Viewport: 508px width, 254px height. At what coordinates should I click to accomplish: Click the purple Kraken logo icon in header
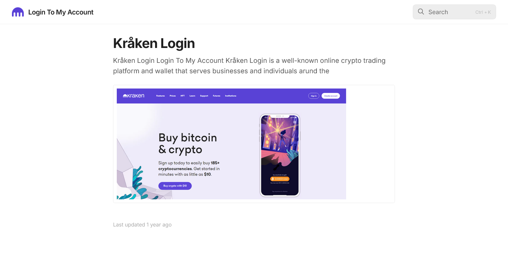pos(18,12)
